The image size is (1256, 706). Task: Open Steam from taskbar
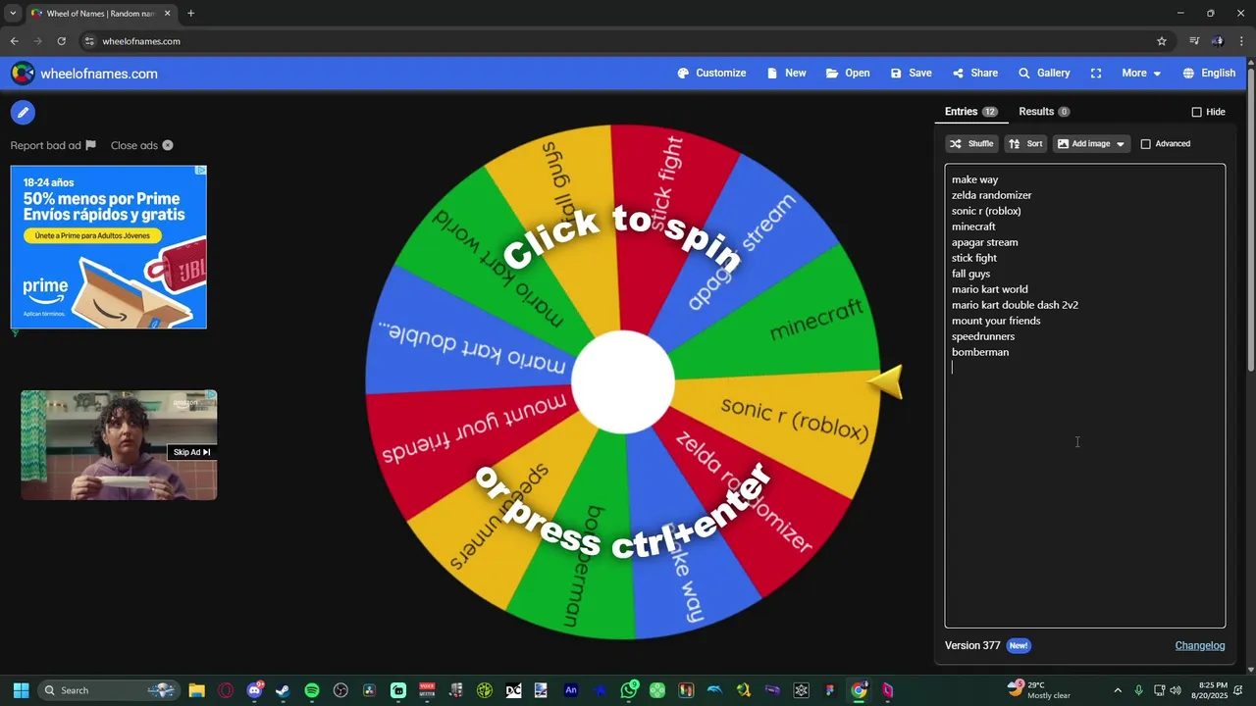click(x=283, y=690)
